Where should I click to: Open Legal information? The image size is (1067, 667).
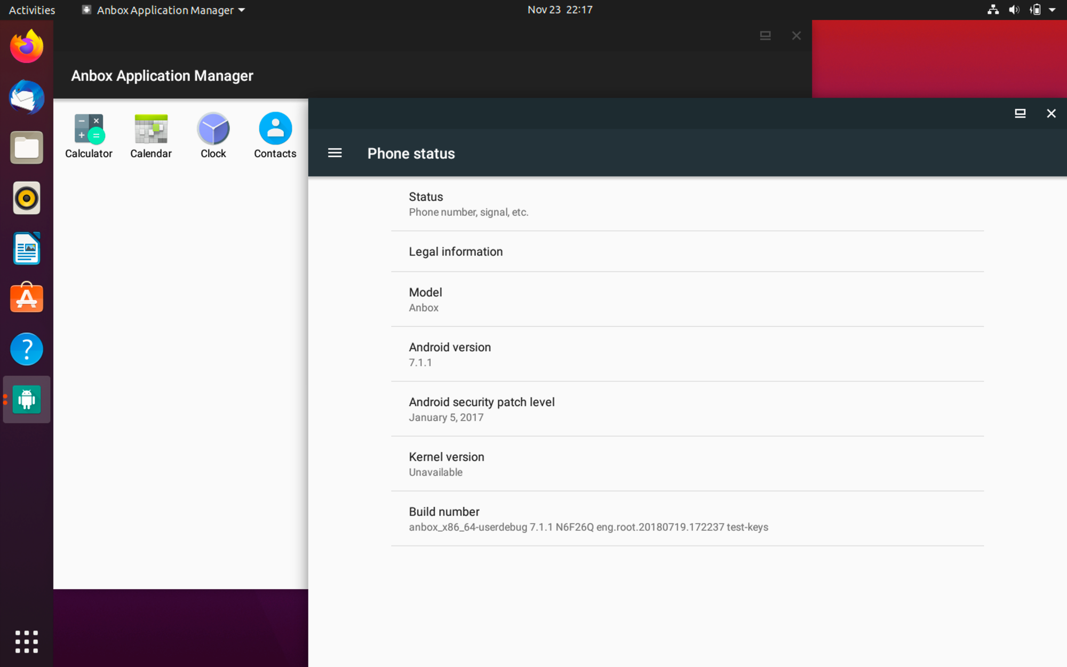tap(687, 251)
